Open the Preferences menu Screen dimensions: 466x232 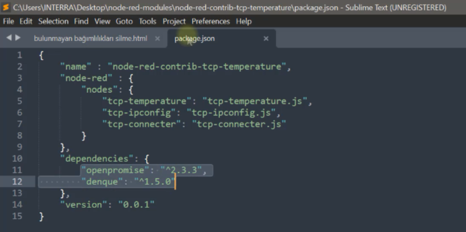point(211,21)
